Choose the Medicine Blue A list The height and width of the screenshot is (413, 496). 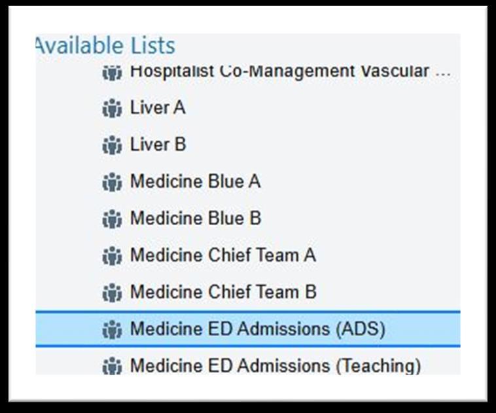tap(195, 182)
